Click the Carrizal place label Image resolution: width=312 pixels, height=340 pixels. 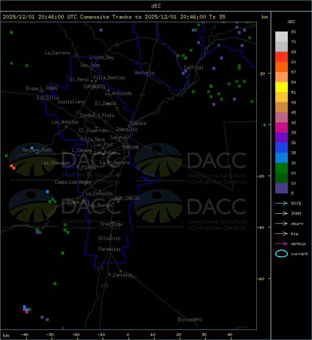194,67
